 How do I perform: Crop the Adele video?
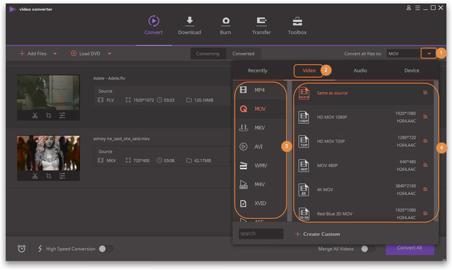pos(48,115)
